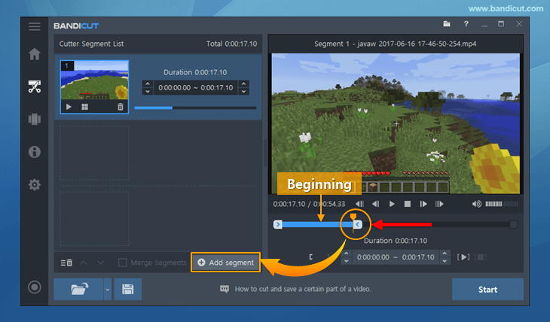The height and width of the screenshot is (322, 550).
Task: Click the dark end knob of the timeline
Action: 513,224
